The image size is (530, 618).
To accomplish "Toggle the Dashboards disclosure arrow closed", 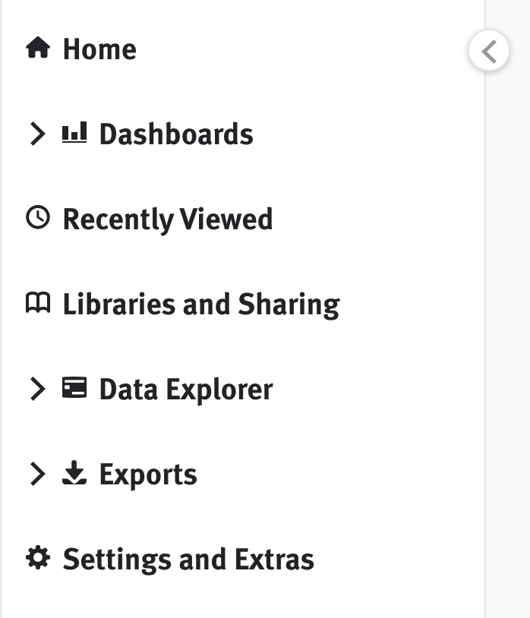I will pyautogui.click(x=36, y=134).
